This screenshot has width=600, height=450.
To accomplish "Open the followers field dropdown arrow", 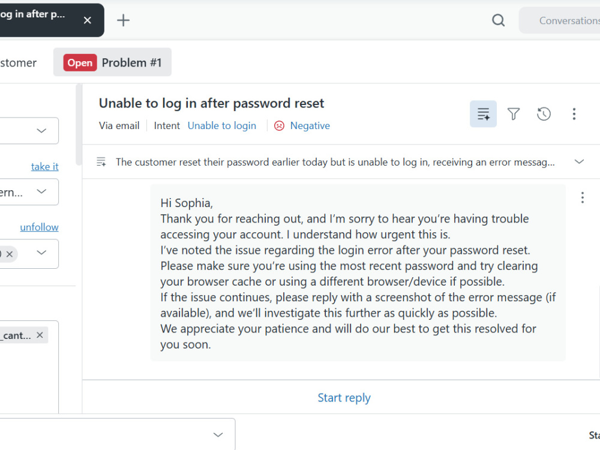I will (41, 253).
